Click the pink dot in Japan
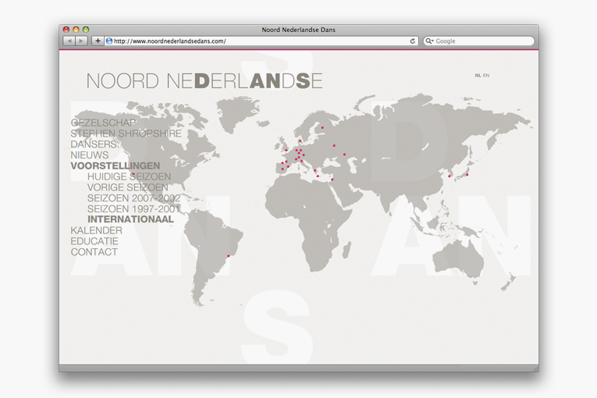Viewport: 597px width, 398px height. coord(467,175)
